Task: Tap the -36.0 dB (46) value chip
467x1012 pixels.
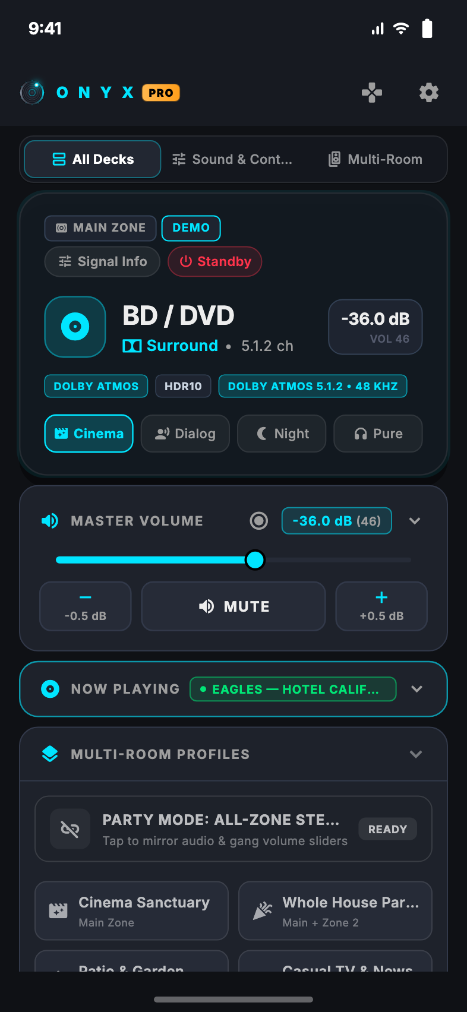Action: pyautogui.click(x=337, y=521)
